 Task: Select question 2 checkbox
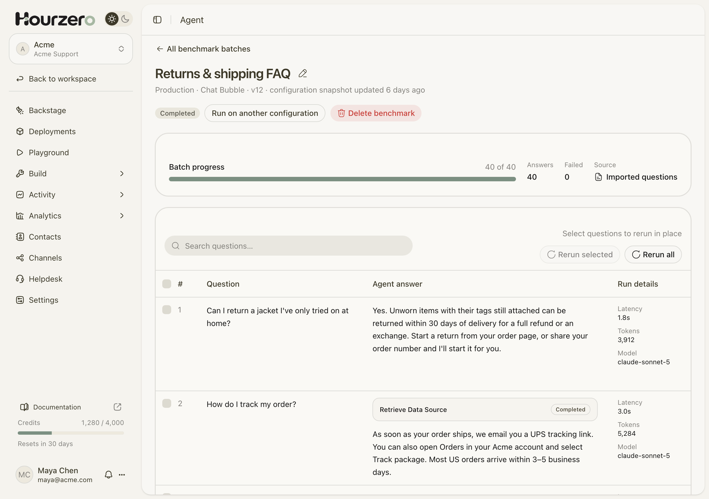(x=167, y=403)
